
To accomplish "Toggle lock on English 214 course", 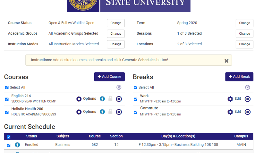I will (110, 98).
